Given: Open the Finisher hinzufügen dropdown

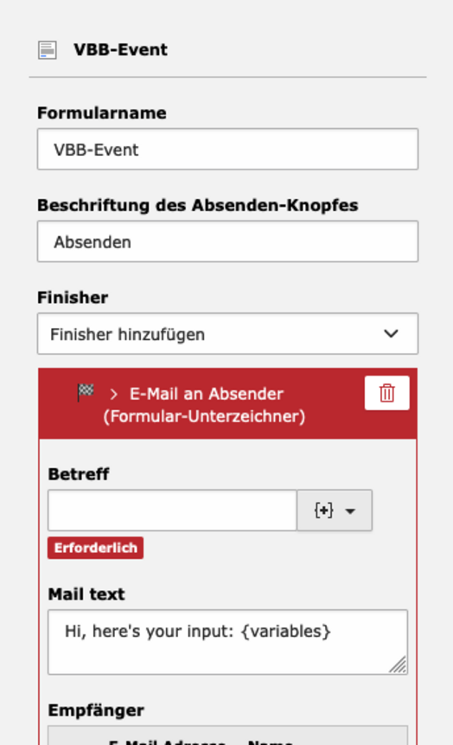Looking at the screenshot, I should (x=228, y=333).
